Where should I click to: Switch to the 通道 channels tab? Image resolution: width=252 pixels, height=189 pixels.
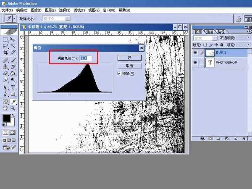click(x=210, y=31)
